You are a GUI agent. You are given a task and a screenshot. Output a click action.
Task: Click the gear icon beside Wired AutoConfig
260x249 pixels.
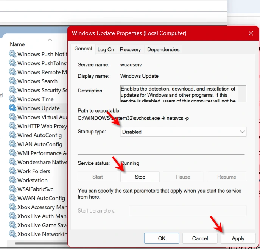12,135
